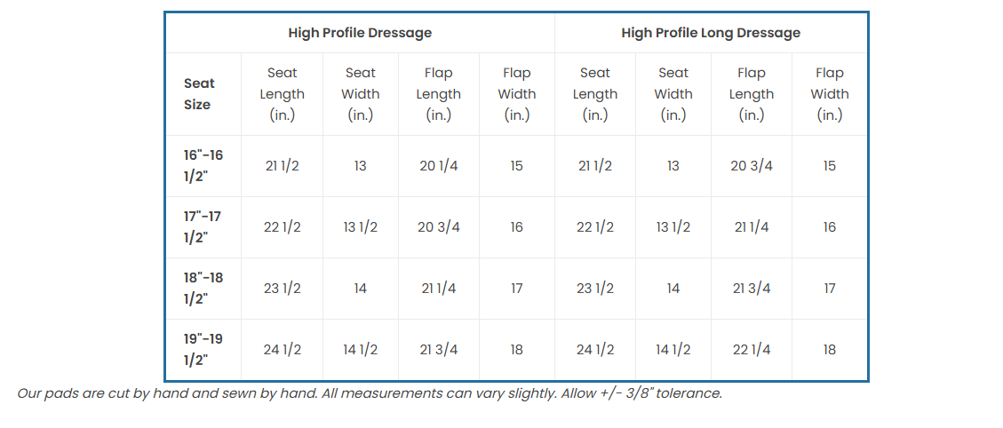The width and height of the screenshot is (1003, 428).
Task: Select Seat Width header under Long Dressage
Action: pos(673,94)
